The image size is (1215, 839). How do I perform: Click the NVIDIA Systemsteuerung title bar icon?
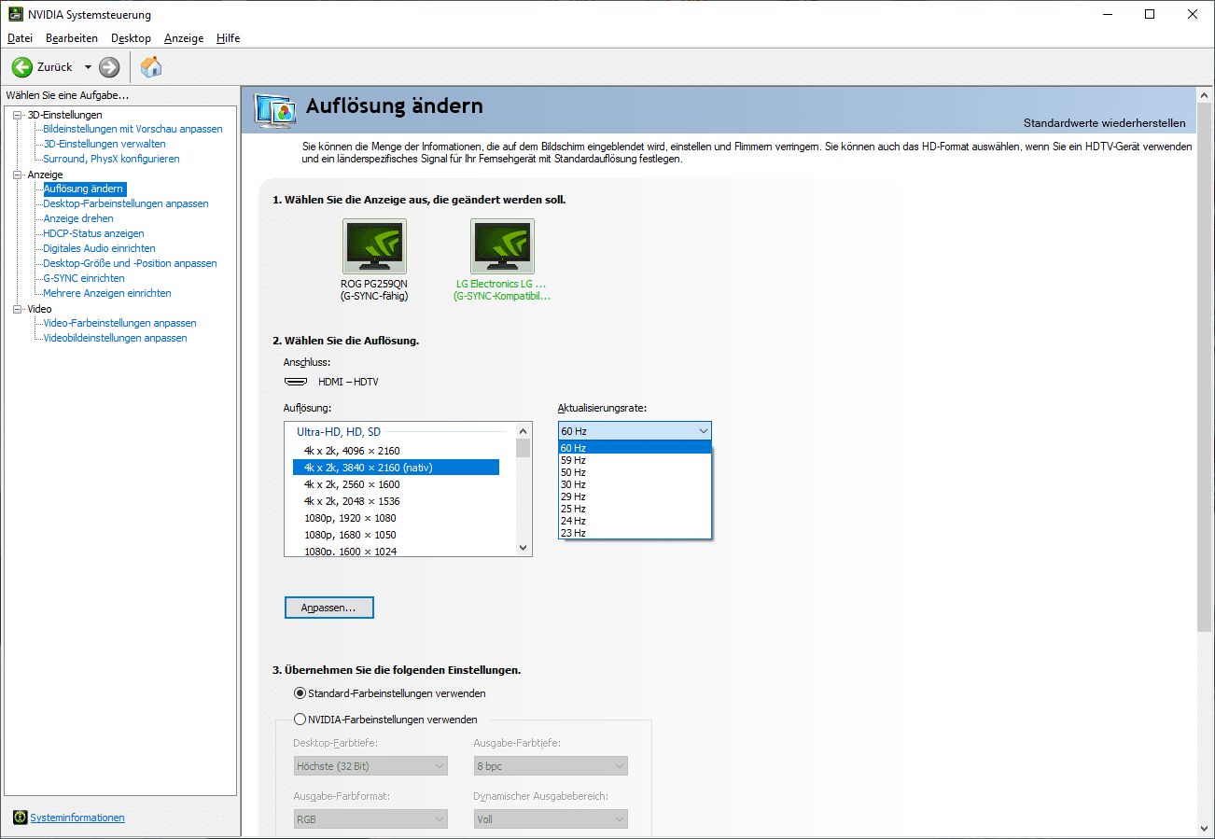(x=16, y=14)
